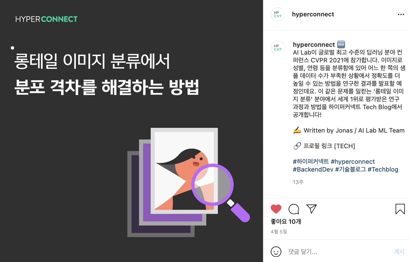Open the #Techblog hashtag link
Screen dimensions: 410x262
pos(383,169)
